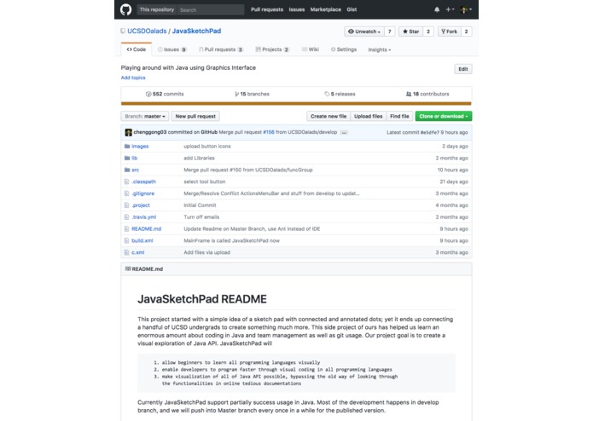
Task: View the 552 commits
Action: 165,94
